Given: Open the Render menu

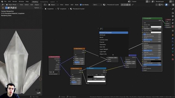Looking at the screenshot, I should [x=14, y=2].
